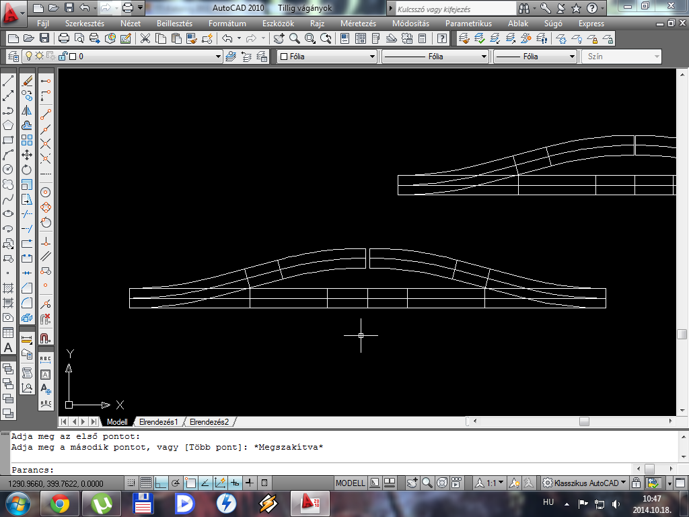Select the Polygon draw tool
This screenshot has width=689, height=517.
coord(8,125)
